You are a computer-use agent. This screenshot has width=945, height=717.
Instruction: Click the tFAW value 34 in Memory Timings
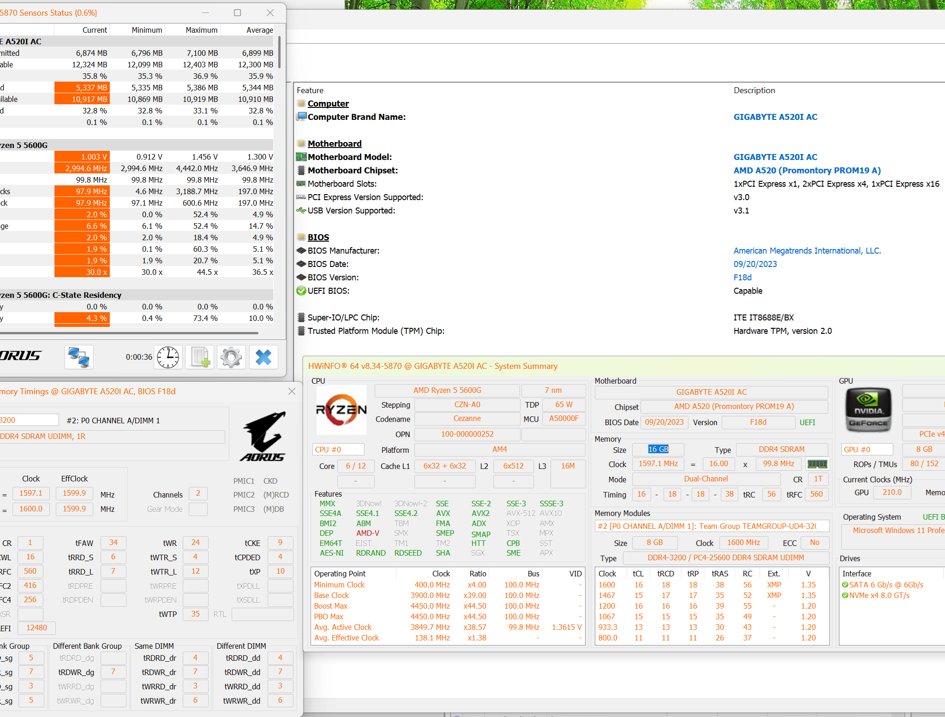(x=114, y=543)
